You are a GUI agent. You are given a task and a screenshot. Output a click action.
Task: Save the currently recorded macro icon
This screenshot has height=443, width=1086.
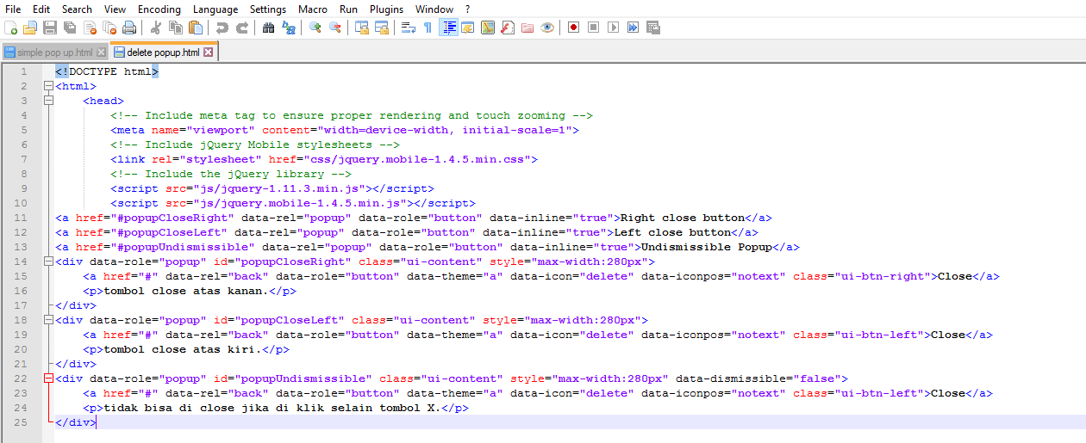tap(652, 28)
